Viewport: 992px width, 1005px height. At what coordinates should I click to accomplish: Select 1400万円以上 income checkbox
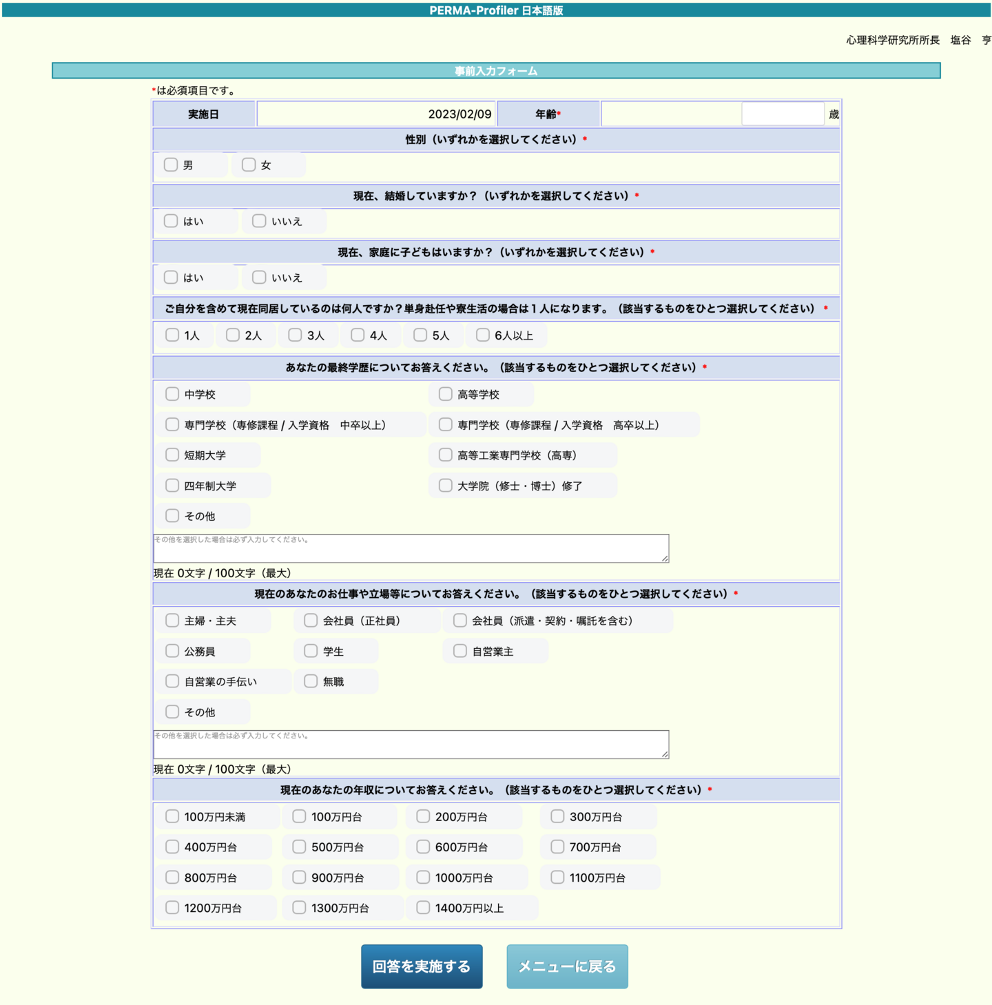(423, 908)
